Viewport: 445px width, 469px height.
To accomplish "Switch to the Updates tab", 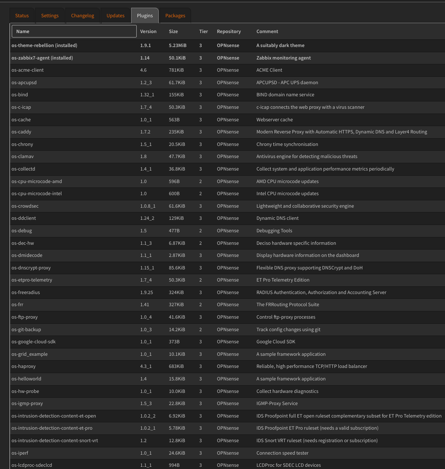I will (115, 15).
